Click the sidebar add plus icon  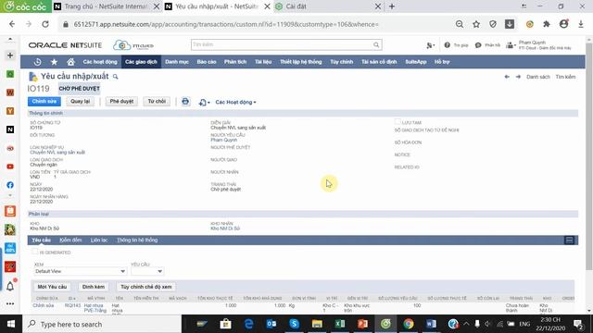tap(10, 55)
